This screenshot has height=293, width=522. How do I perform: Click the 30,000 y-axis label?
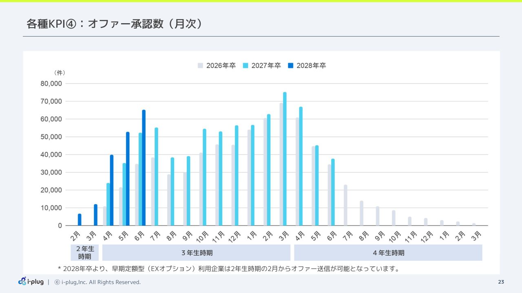pyautogui.click(x=51, y=172)
